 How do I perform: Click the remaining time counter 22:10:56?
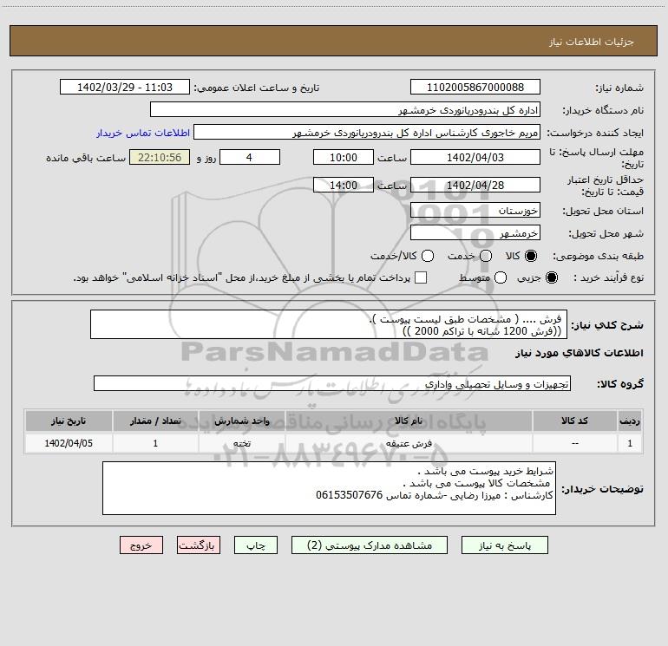click(160, 157)
